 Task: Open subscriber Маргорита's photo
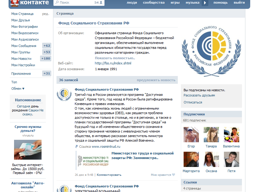click(191, 159)
